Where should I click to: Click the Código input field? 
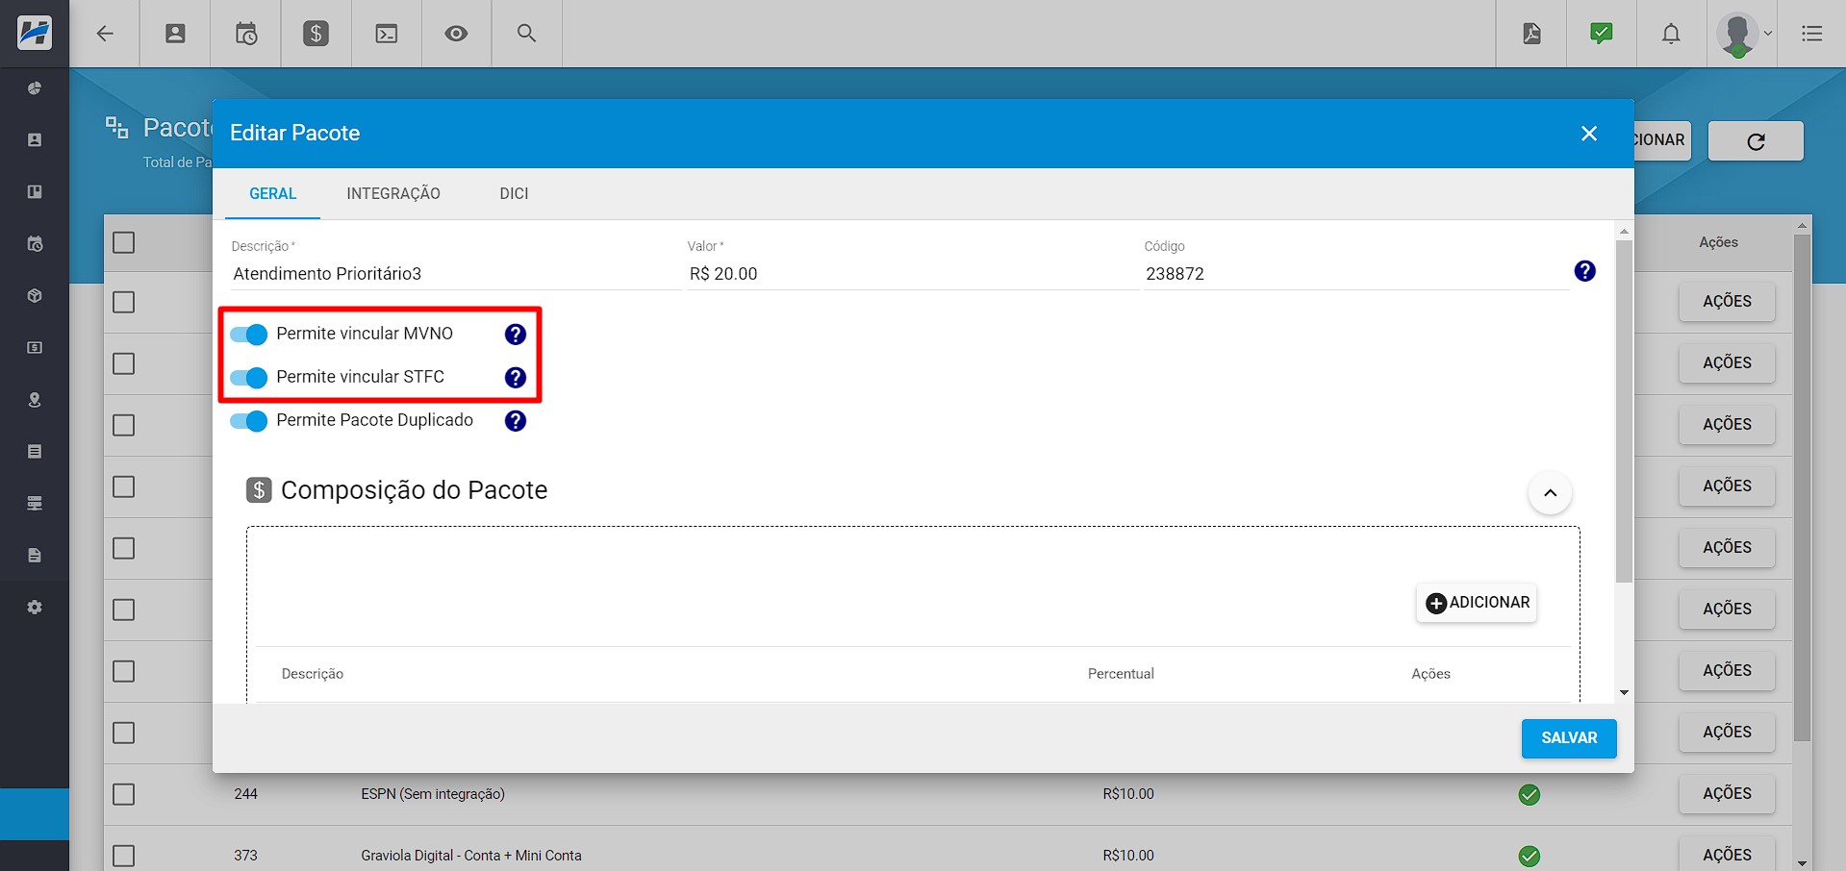(x=1354, y=274)
